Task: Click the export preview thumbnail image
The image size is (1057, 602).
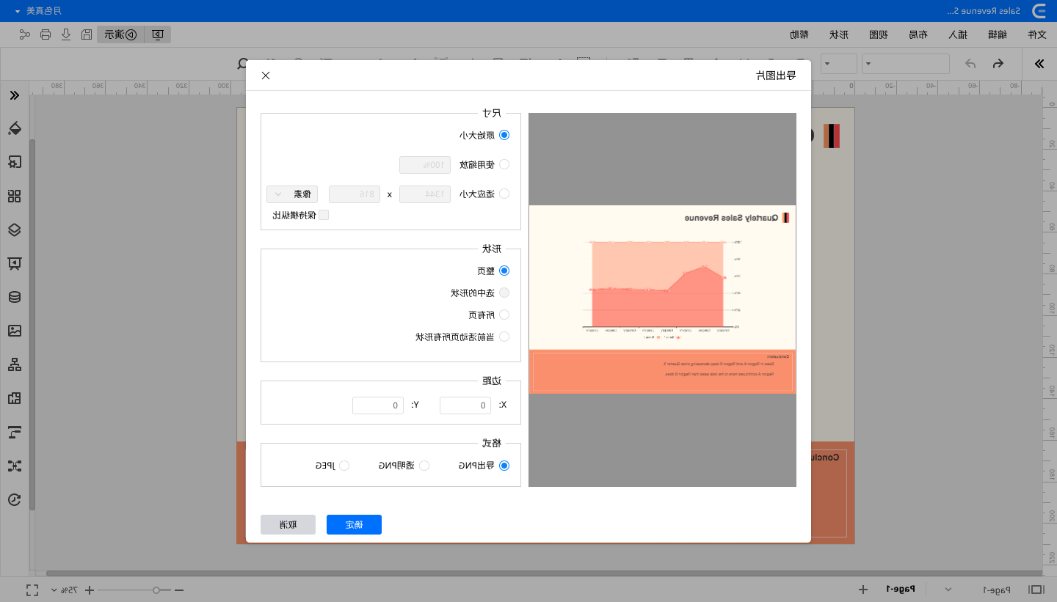Action: point(662,299)
